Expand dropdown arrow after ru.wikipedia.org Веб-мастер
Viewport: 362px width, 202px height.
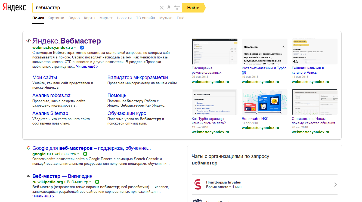(x=91, y=182)
